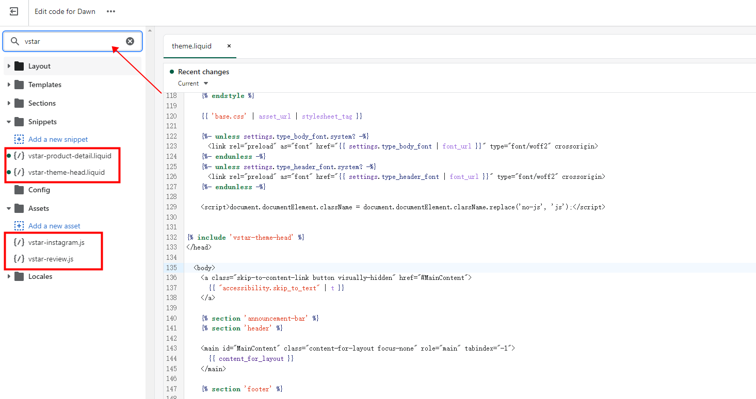Open vstar-instagram.js file
Image resolution: width=756 pixels, height=399 pixels.
pyautogui.click(x=56, y=242)
